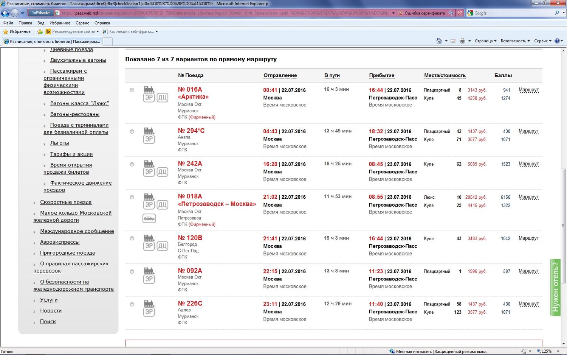This screenshot has height=355, width=567.
Task: Expand the Безопасность dropdown in command bar
Action: tap(515, 41)
